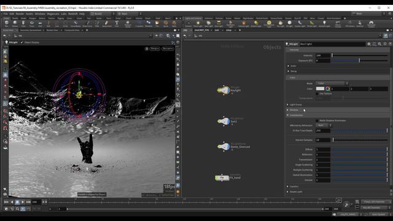Select the Box shelf tool
Viewport: 393px width, 221px height.
(7, 24)
